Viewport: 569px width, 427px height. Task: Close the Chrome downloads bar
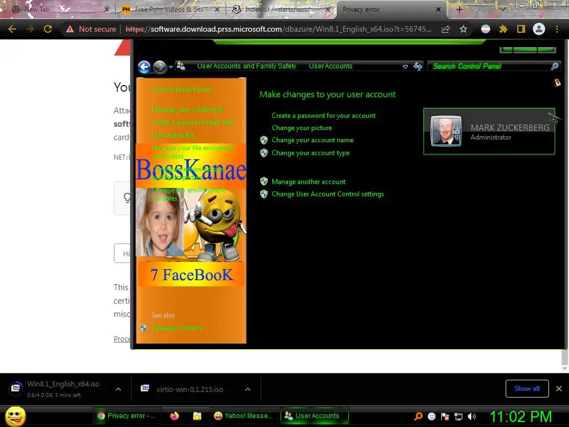click(559, 389)
